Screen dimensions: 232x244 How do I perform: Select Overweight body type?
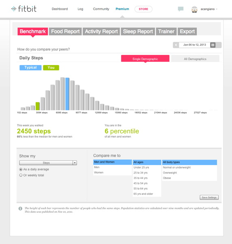[189, 173]
